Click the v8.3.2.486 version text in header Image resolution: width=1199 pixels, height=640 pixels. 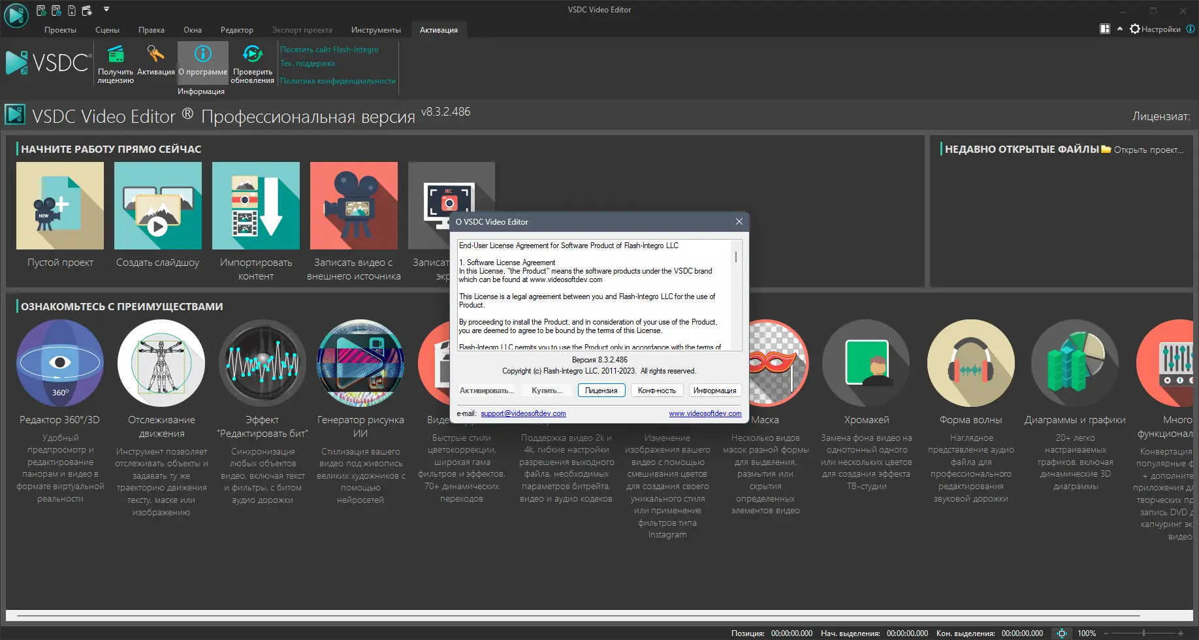445,112
